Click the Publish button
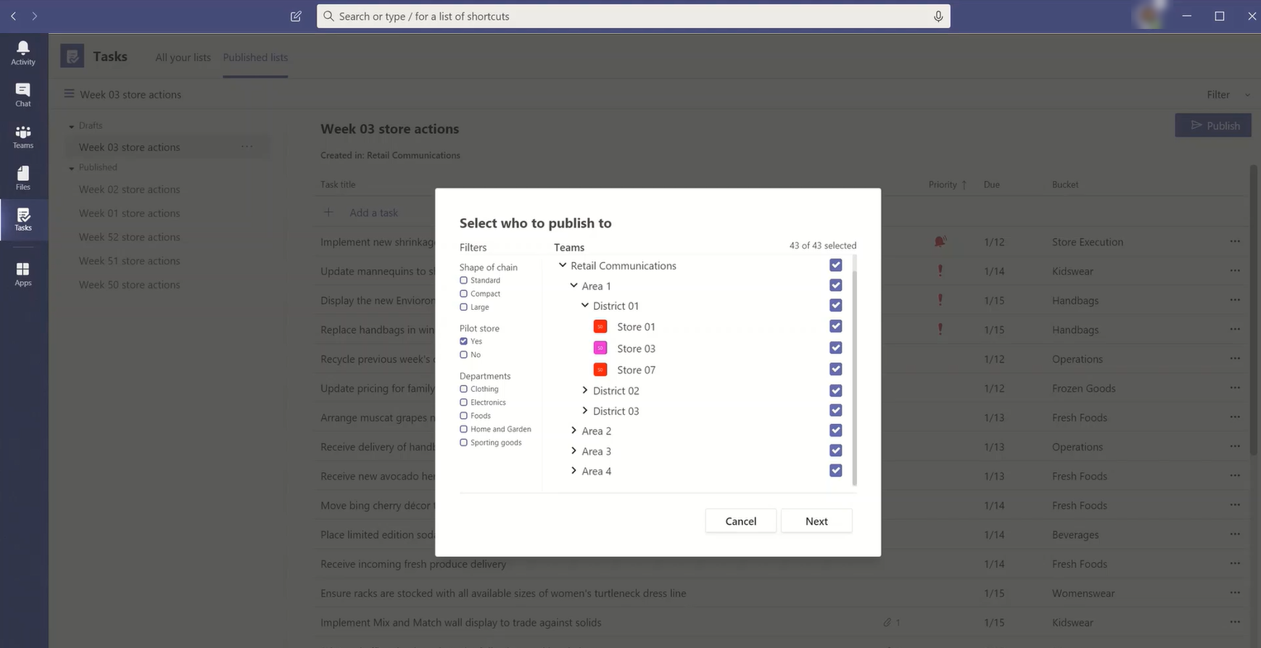Viewport: 1261px width, 648px height. pos(1213,126)
